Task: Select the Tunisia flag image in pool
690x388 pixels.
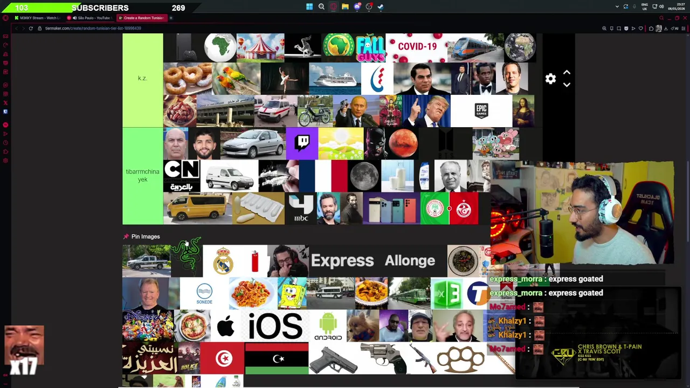Action: click(222, 358)
